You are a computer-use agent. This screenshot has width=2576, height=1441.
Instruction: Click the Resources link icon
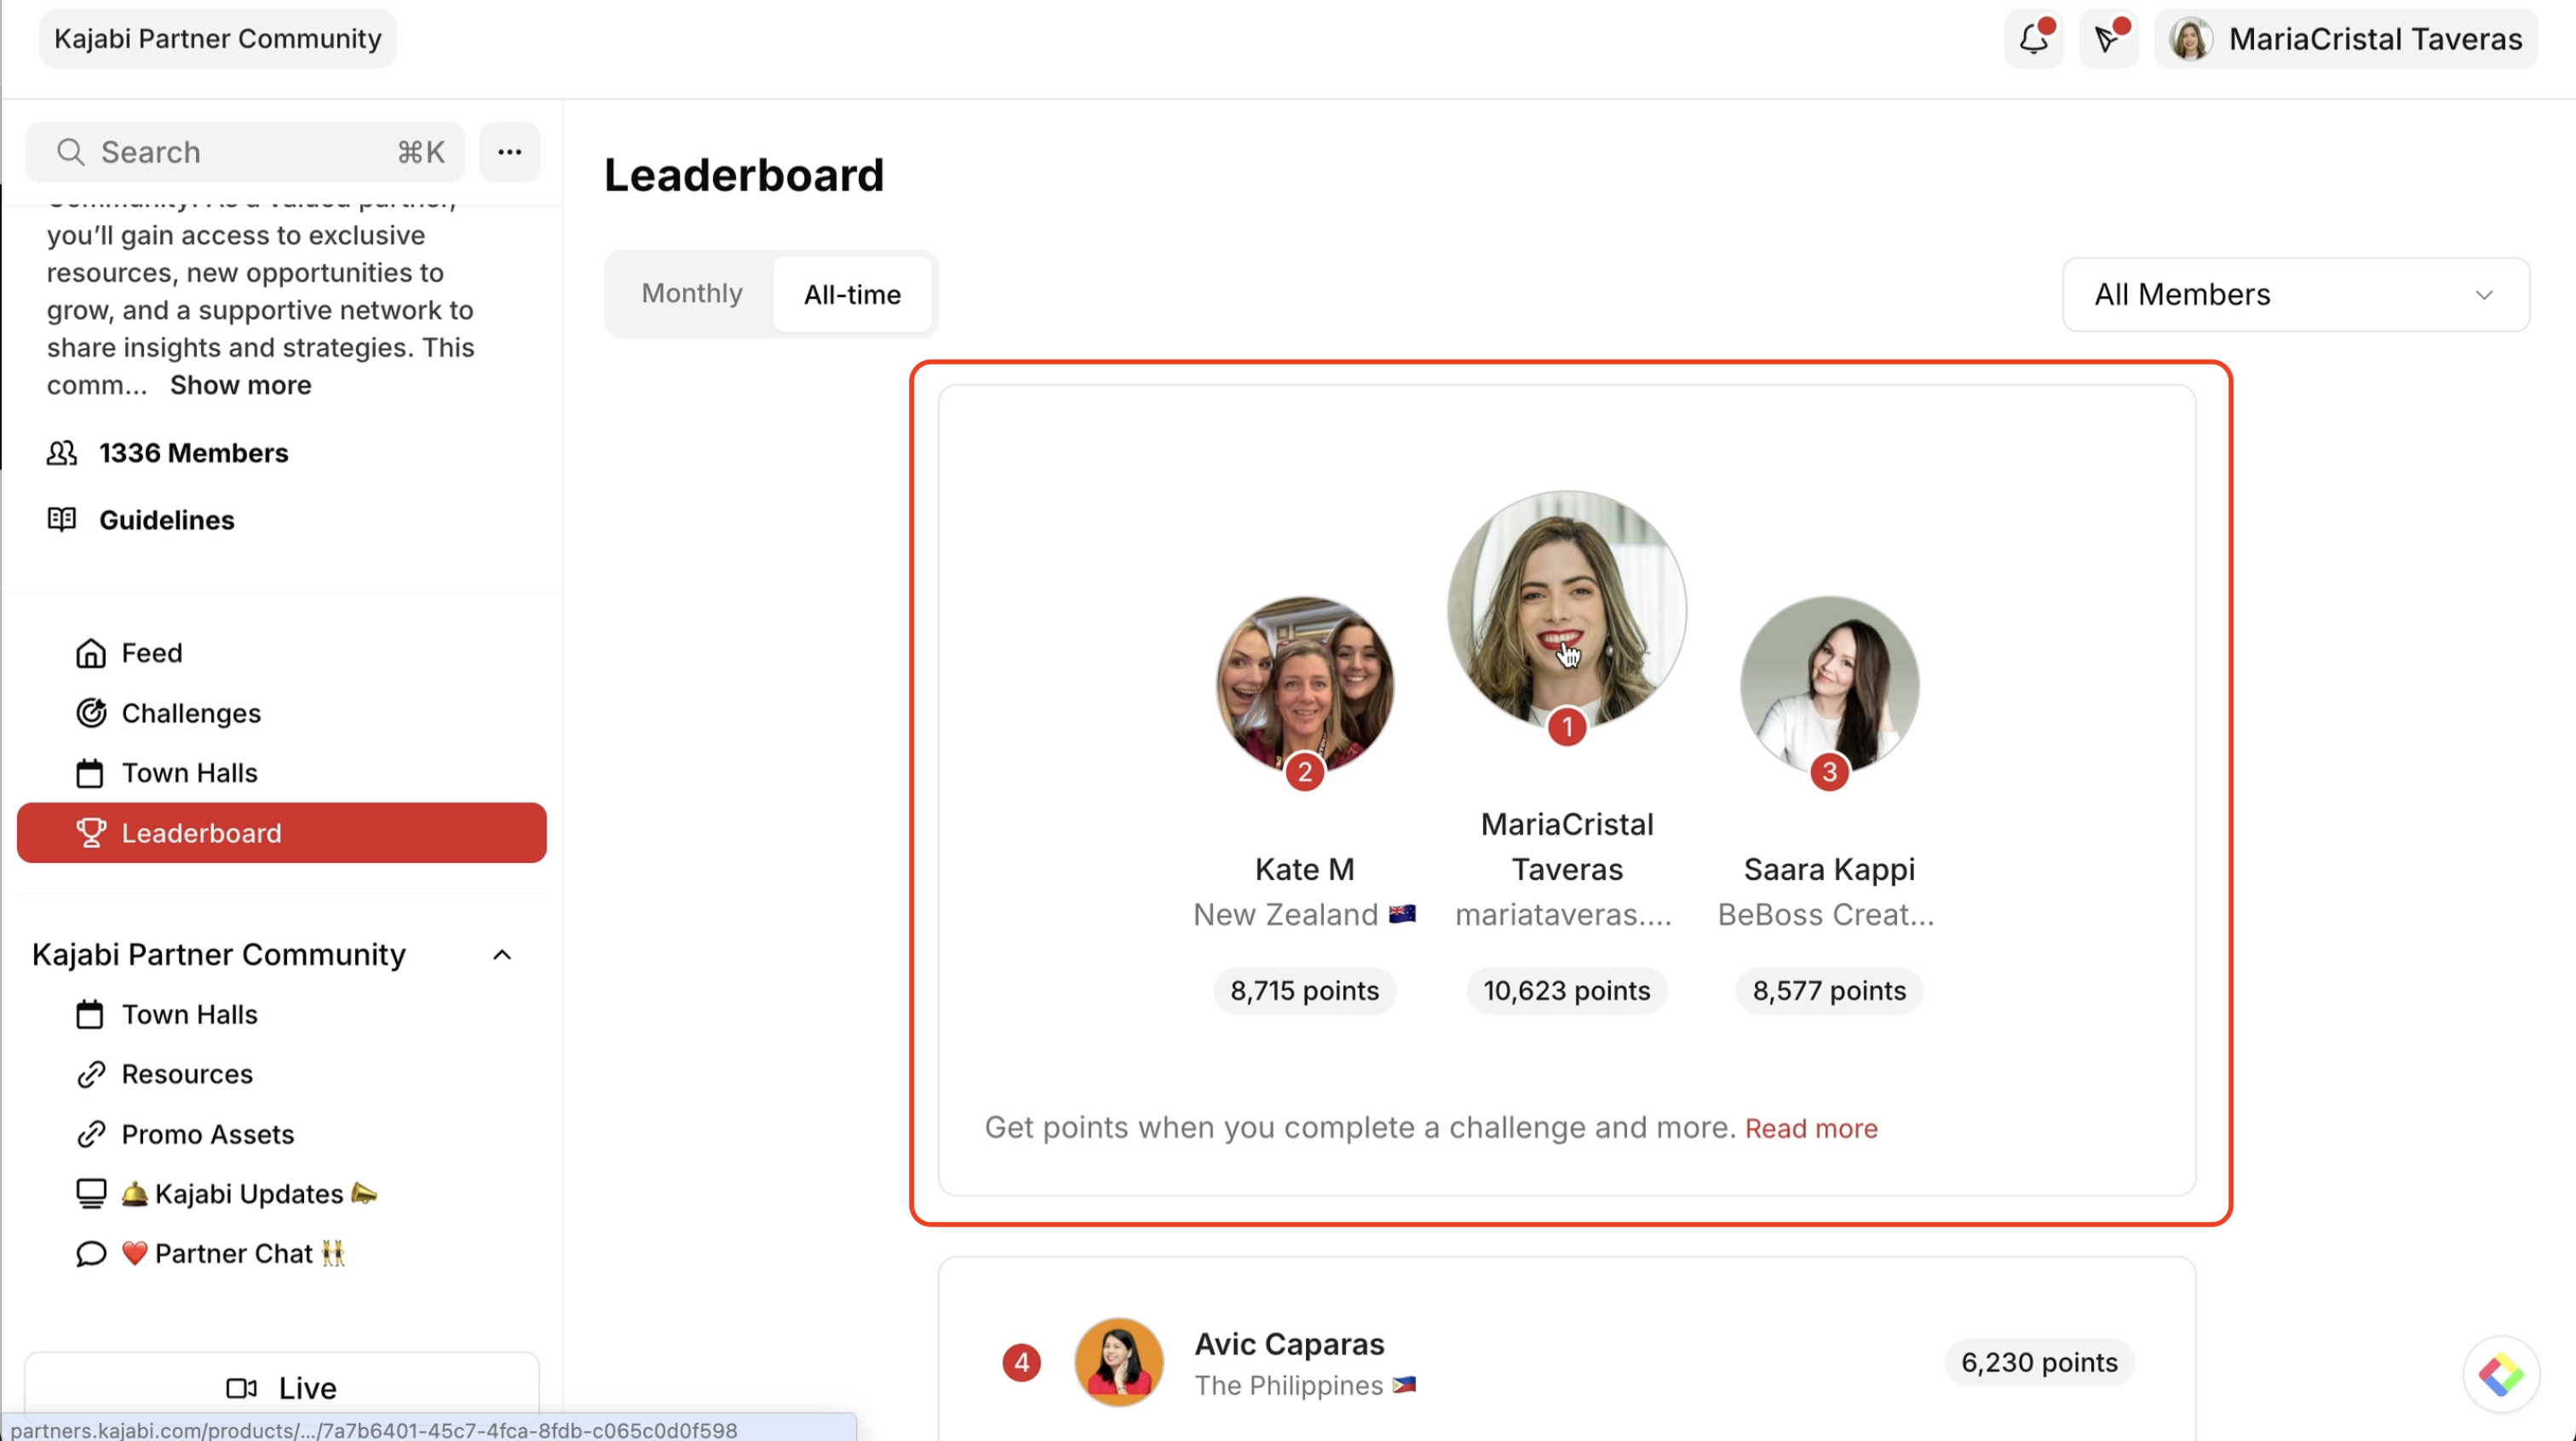(91, 1073)
